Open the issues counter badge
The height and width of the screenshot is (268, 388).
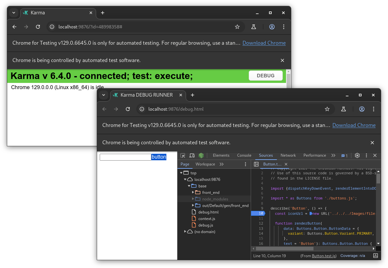click(345, 156)
